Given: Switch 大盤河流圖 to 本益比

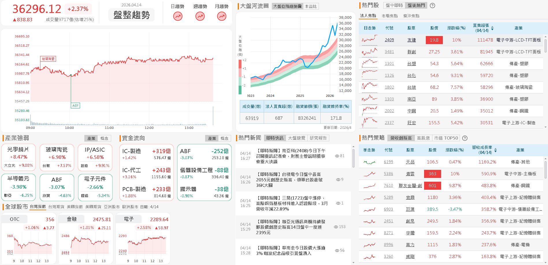Looking at the screenshot, I should (311, 6).
